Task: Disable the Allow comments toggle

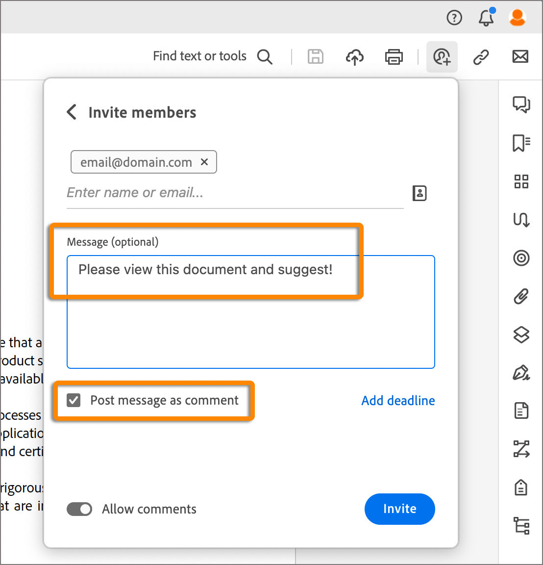Action: [79, 509]
